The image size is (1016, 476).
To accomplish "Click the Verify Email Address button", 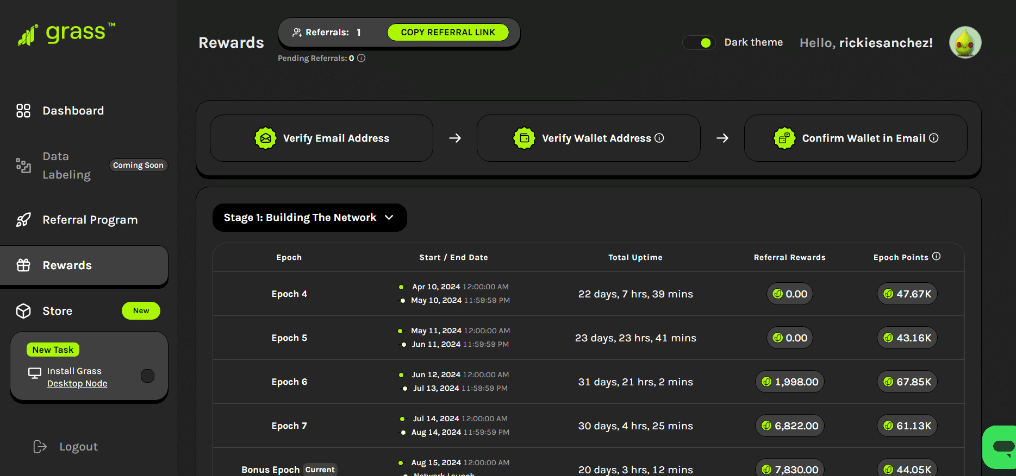I will click(322, 138).
